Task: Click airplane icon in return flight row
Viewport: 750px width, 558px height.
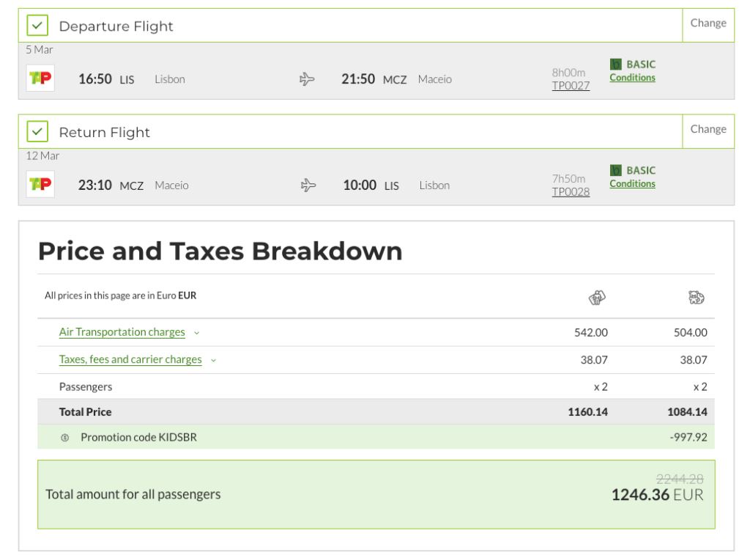Action: 307,186
